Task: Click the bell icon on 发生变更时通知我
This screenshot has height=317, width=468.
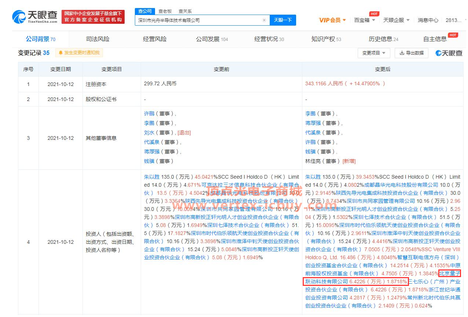Action: click(x=61, y=53)
